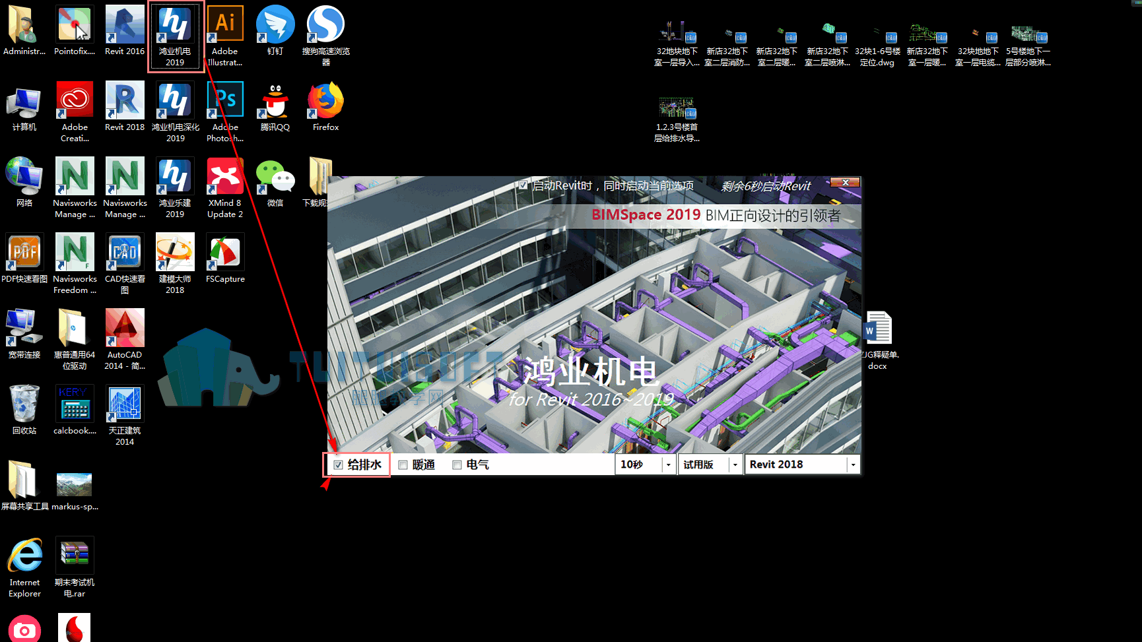Open Pointofix desktop icon

[x=75, y=30]
